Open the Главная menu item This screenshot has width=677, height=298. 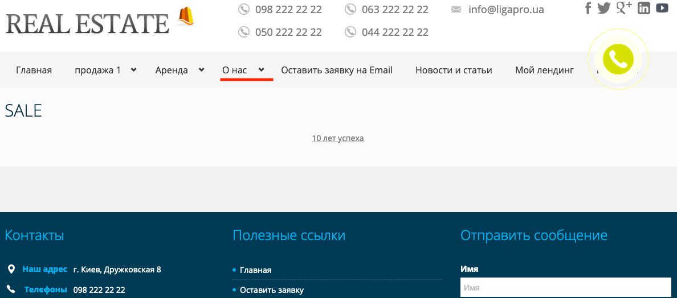(34, 71)
